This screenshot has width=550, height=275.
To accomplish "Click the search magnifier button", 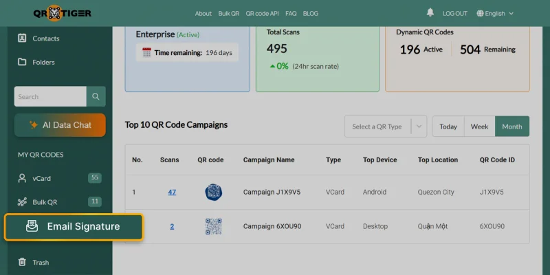I will point(96,96).
